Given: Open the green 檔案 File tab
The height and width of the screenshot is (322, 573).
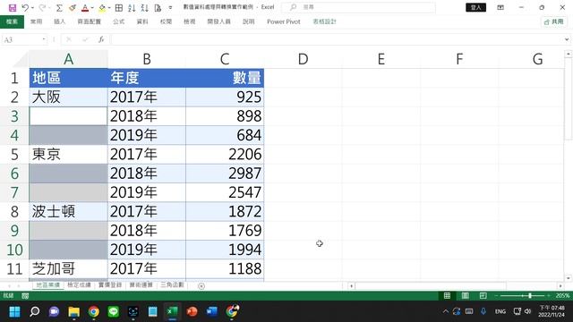Looking at the screenshot, I should pyautogui.click(x=12, y=21).
